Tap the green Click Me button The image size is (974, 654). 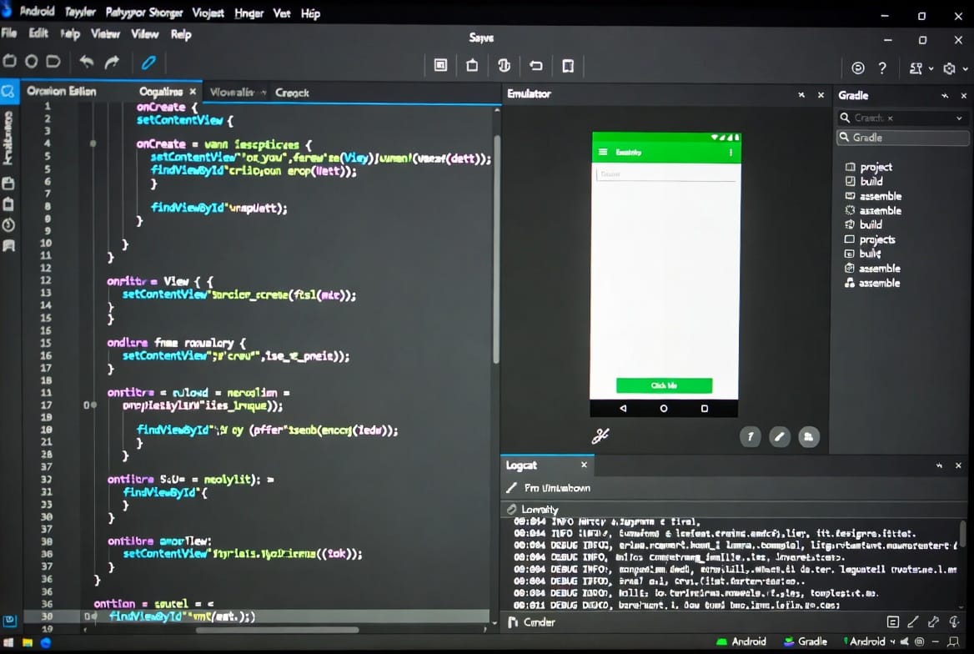(x=664, y=385)
